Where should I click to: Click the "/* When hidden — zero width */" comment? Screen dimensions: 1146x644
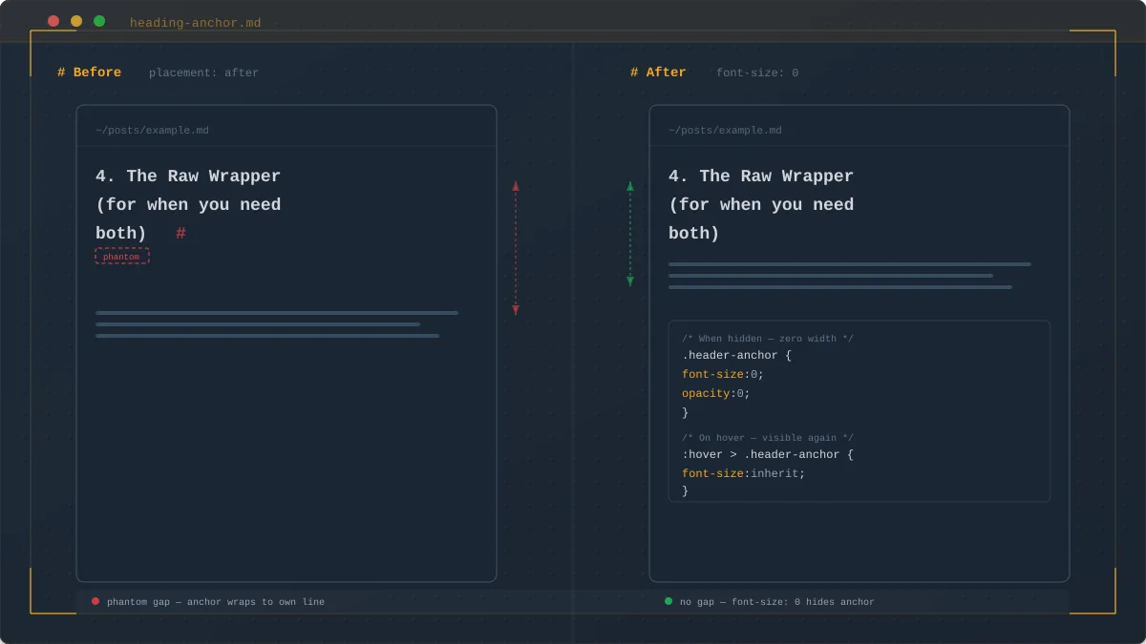click(768, 339)
